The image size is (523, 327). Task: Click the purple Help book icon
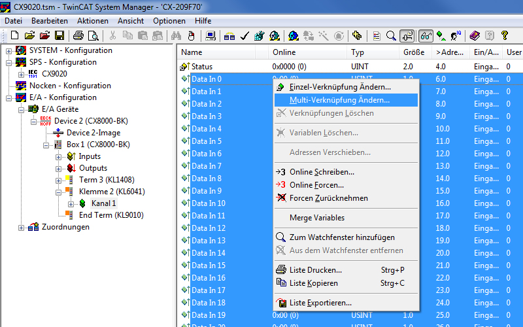(475, 35)
